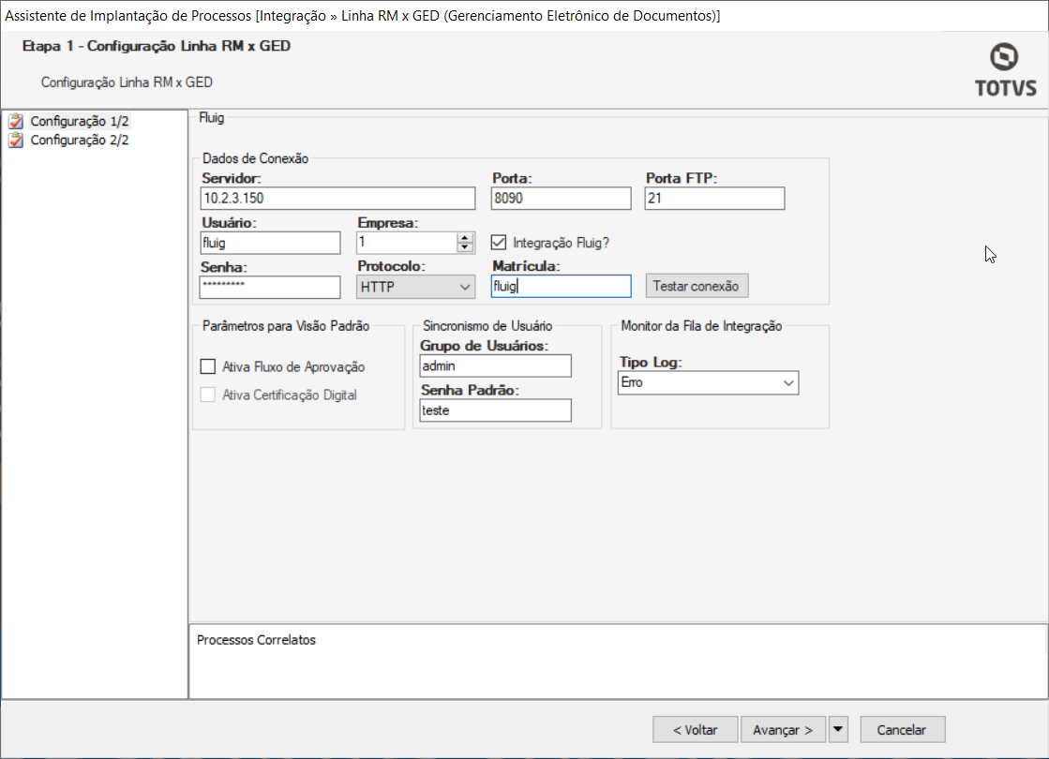Click the Processos Correlatos text
This screenshot has width=1049, height=759.
point(256,640)
